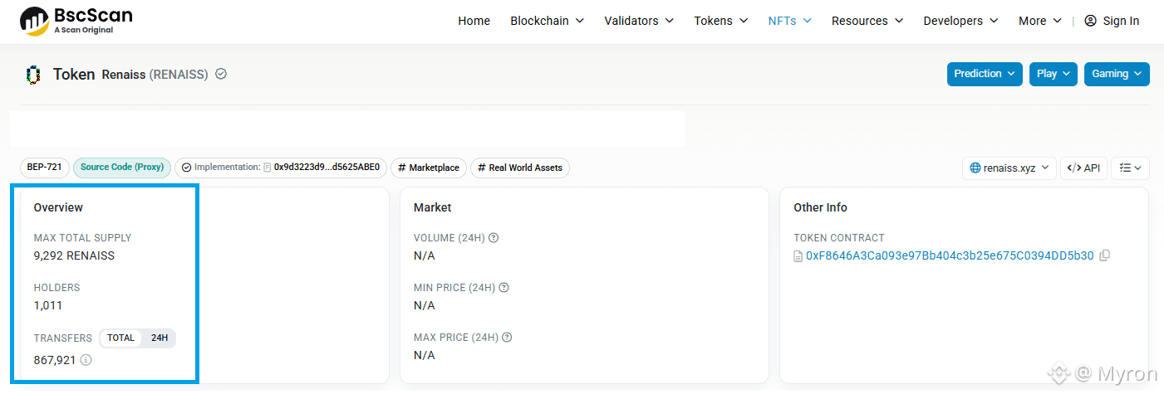Click the 9,292 RENAISS supply value
Viewport: 1164px width, 394px height.
(74, 255)
